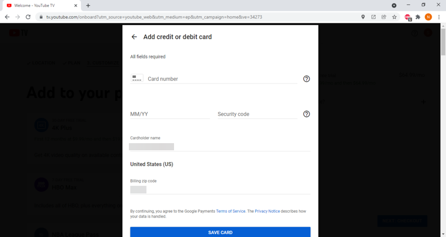
Task: Open the Chrome Extensions puzzle icon
Action: coord(418,17)
